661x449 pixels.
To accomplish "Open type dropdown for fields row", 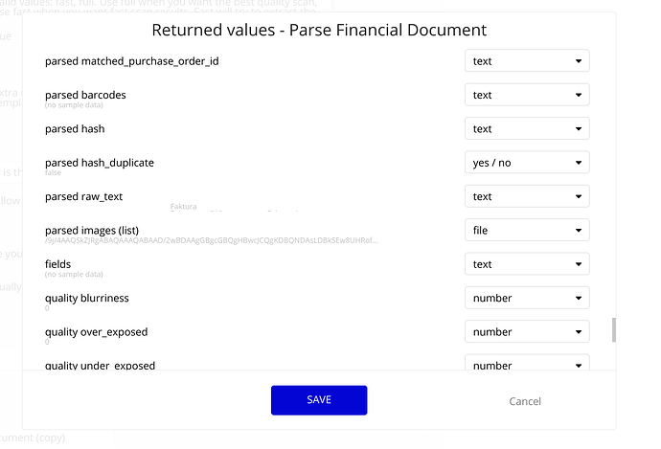I will tap(527, 264).
